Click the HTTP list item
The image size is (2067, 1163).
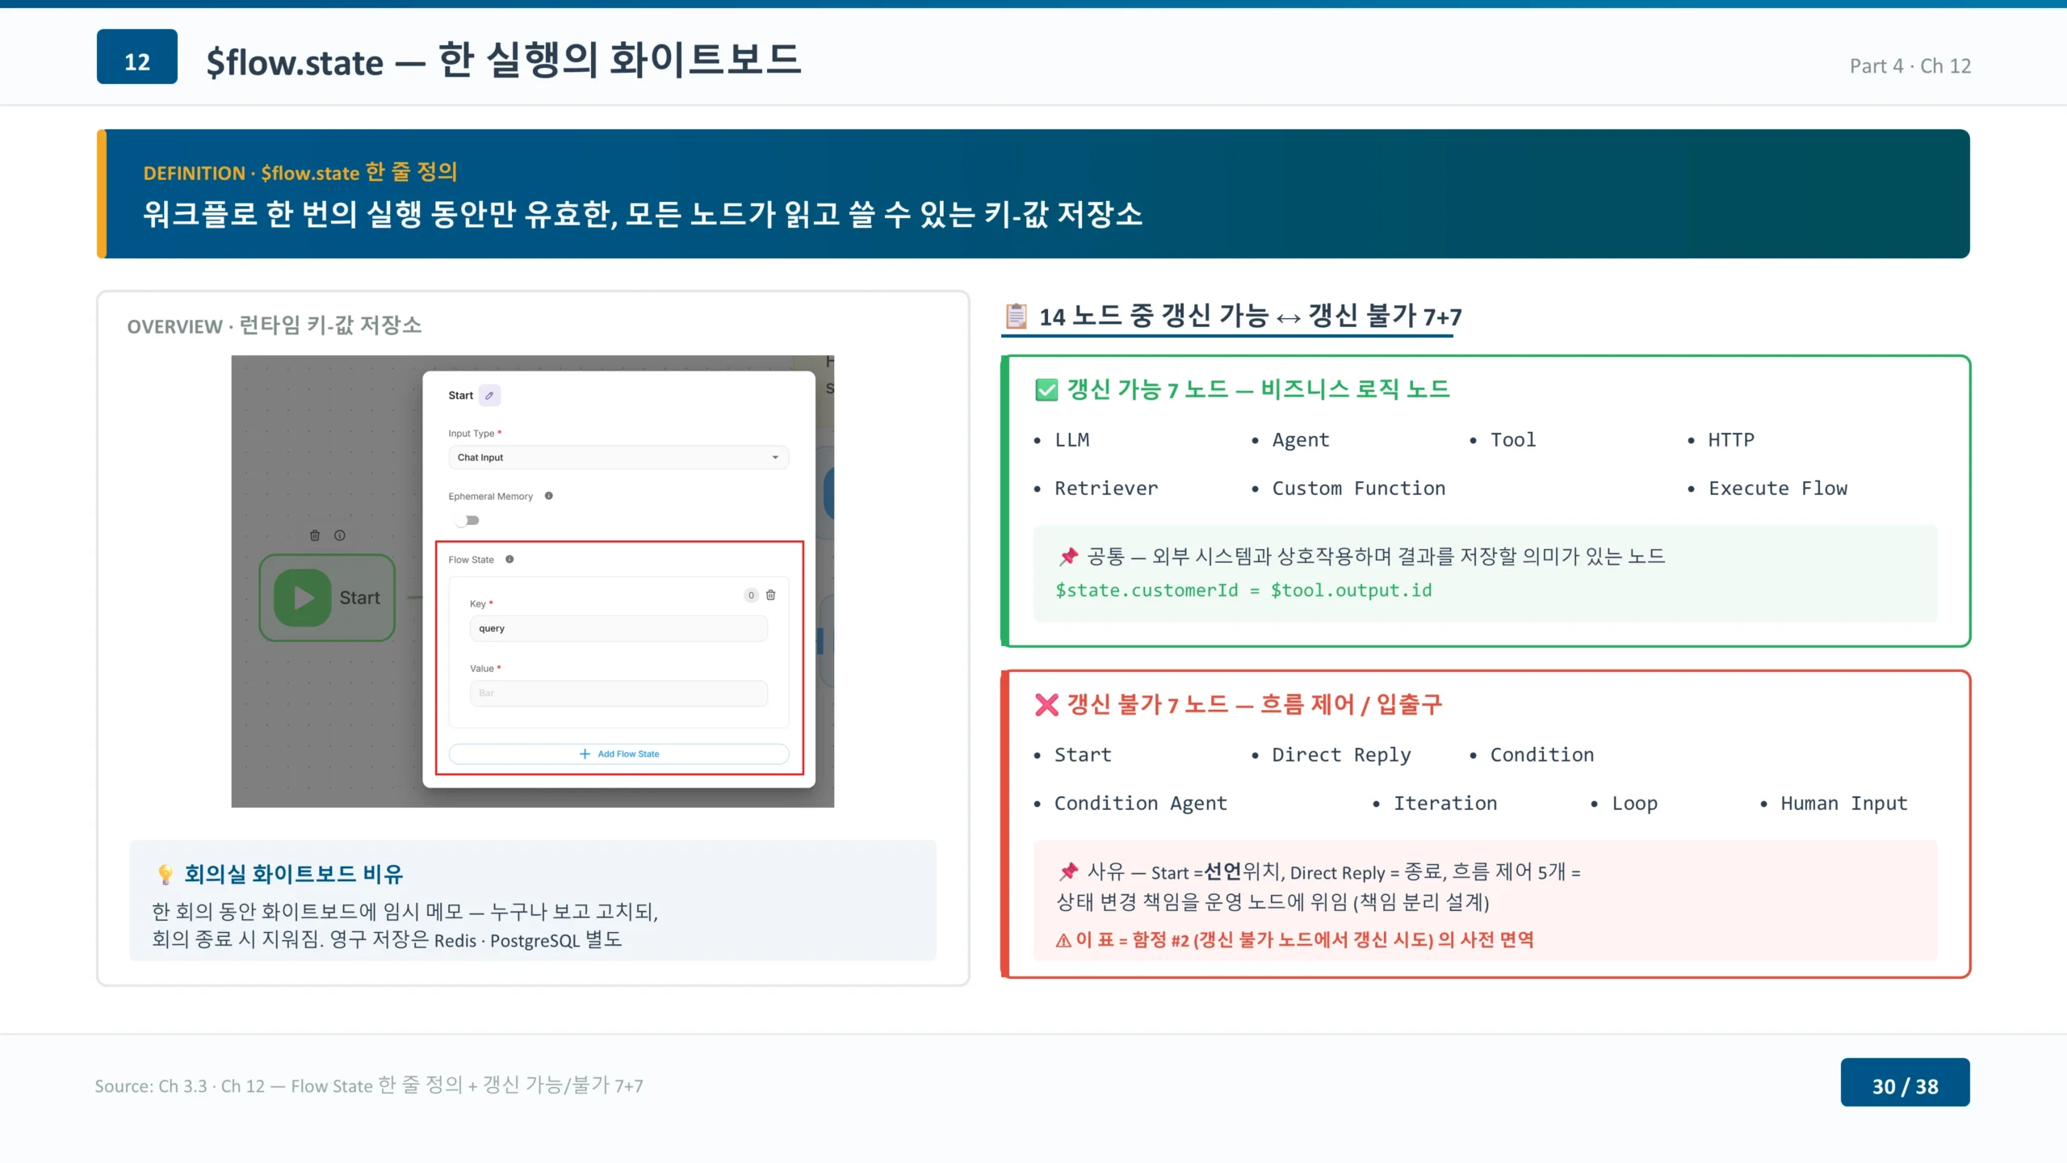(x=1731, y=440)
